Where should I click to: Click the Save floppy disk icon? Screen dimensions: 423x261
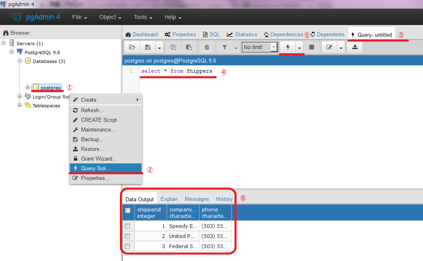point(147,47)
